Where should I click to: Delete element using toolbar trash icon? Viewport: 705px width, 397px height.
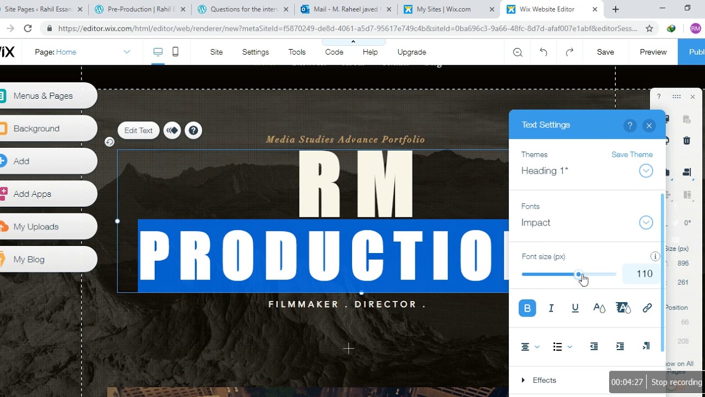(686, 141)
